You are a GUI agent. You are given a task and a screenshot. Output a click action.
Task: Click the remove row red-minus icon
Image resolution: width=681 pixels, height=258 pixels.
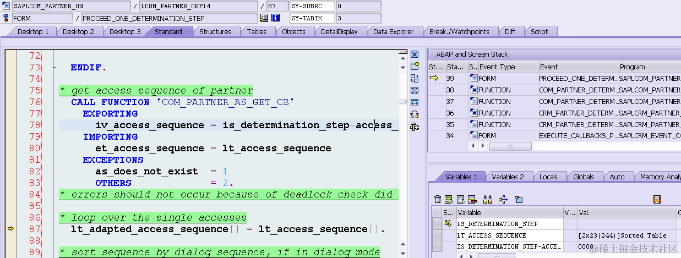(471, 199)
